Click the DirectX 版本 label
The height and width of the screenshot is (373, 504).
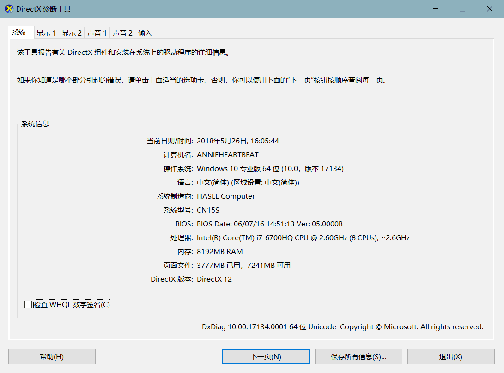click(x=172, y=279)
